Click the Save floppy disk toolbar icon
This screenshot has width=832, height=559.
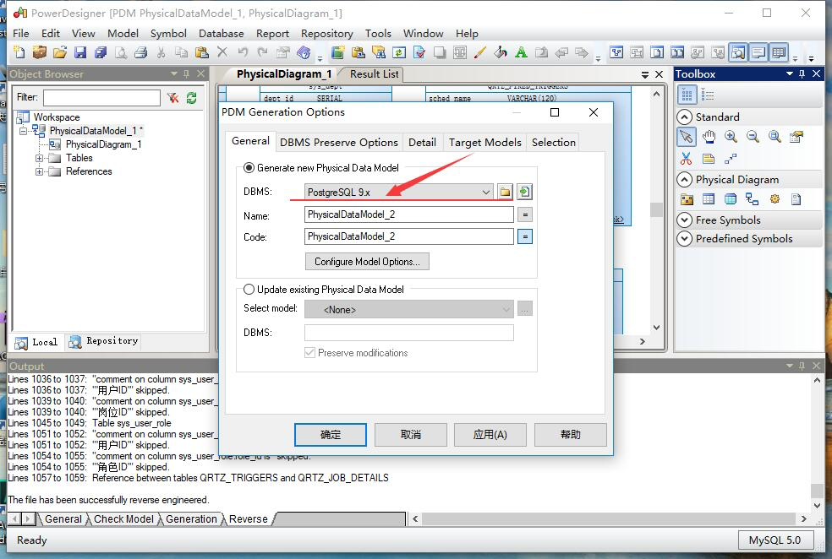point(80,52)
